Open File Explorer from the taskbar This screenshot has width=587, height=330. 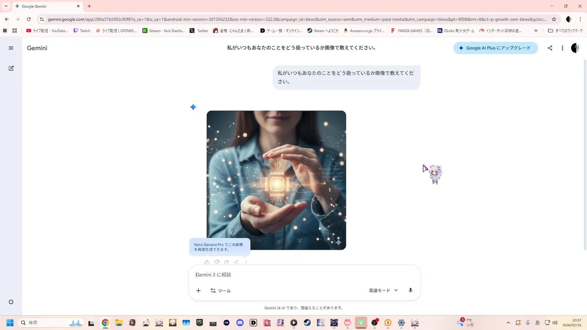pyautogui.click(x=119, y=323)
